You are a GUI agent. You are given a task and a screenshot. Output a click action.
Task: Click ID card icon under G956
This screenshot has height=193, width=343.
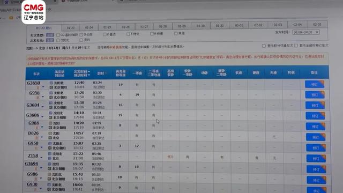pyautogui.click(x=38, y=97)
